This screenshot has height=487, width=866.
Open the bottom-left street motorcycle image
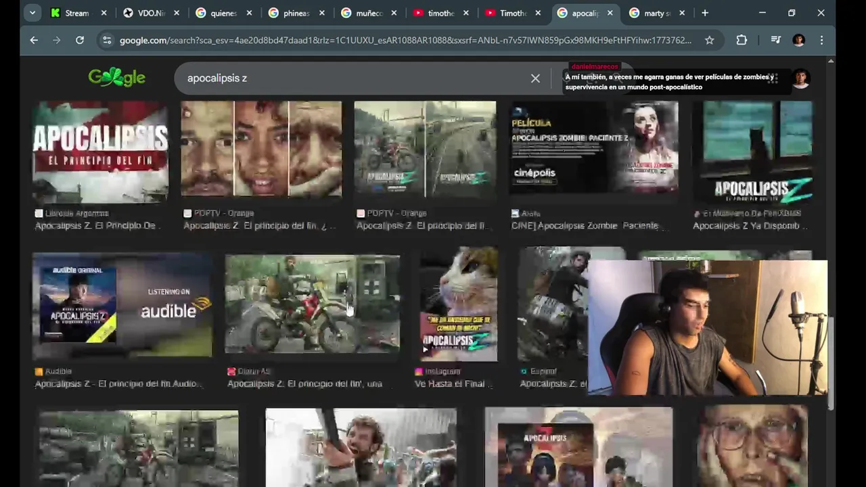[x=138, y=449]
